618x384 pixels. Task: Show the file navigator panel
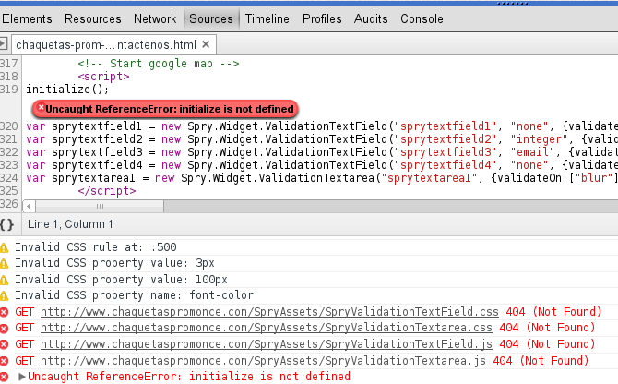[4, 43]
